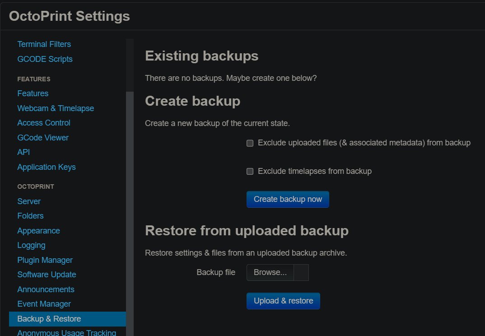Click Browse... to choose a backup file
The width and height of the screenshot is (485, 336).
click(270, 273)
